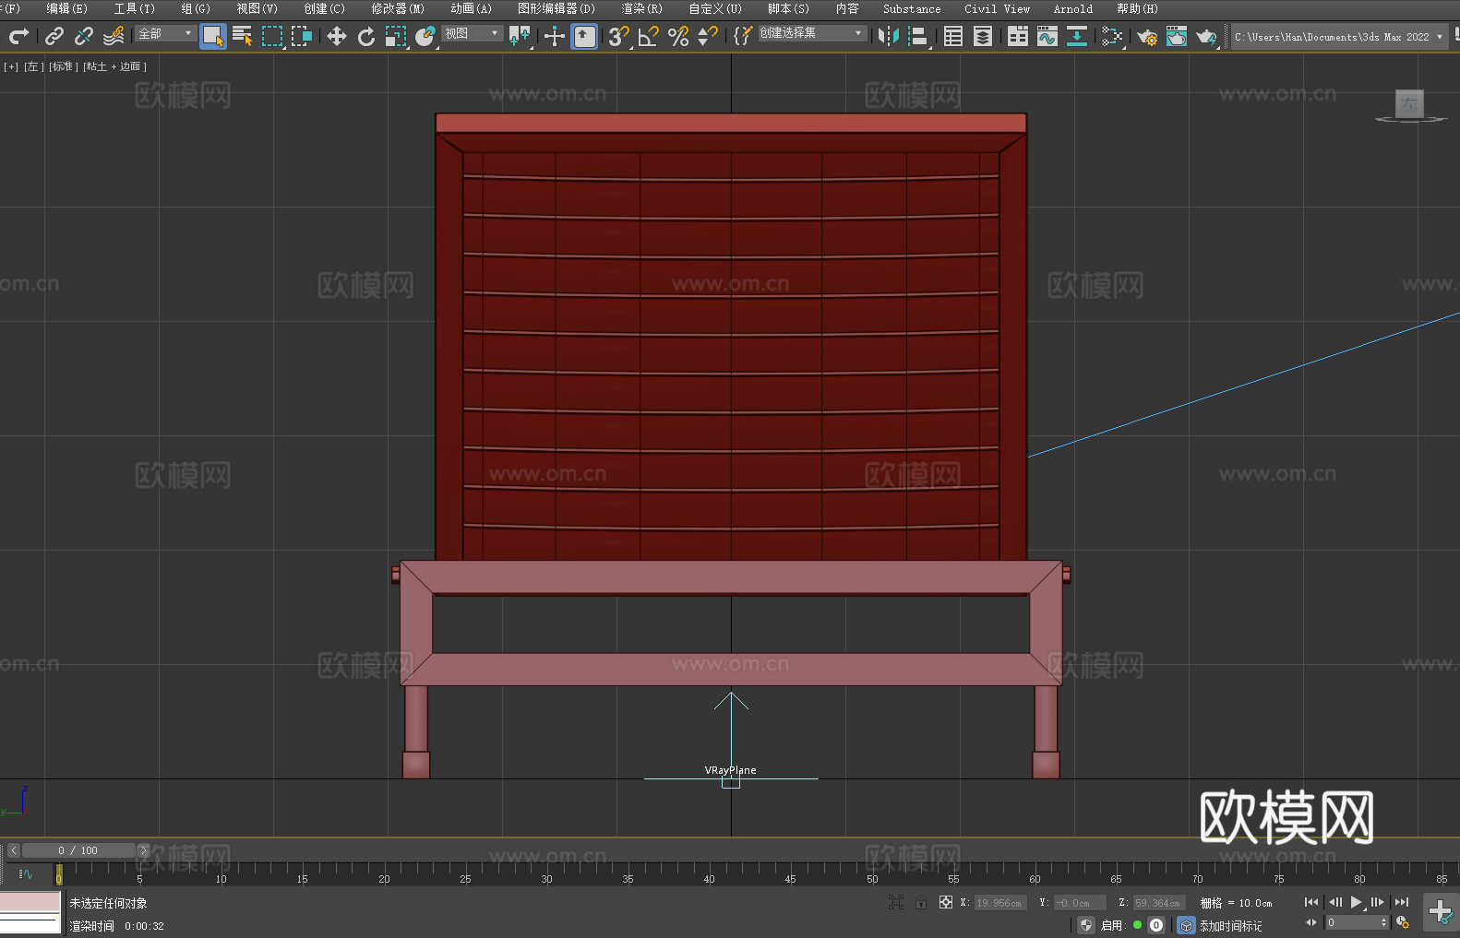The image size is (1460, 938).
Task: Click Go to Start playback button
Action: 1311,902
